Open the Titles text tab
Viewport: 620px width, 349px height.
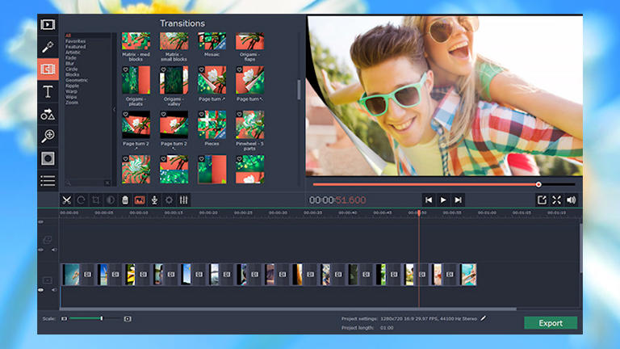pyautogui.click(x=48, y=92)
